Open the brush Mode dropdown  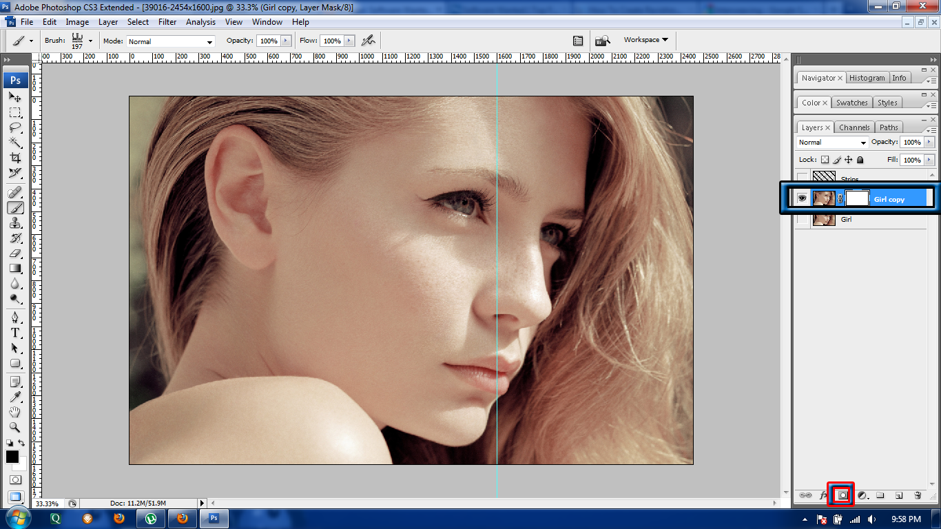point(171,41)
